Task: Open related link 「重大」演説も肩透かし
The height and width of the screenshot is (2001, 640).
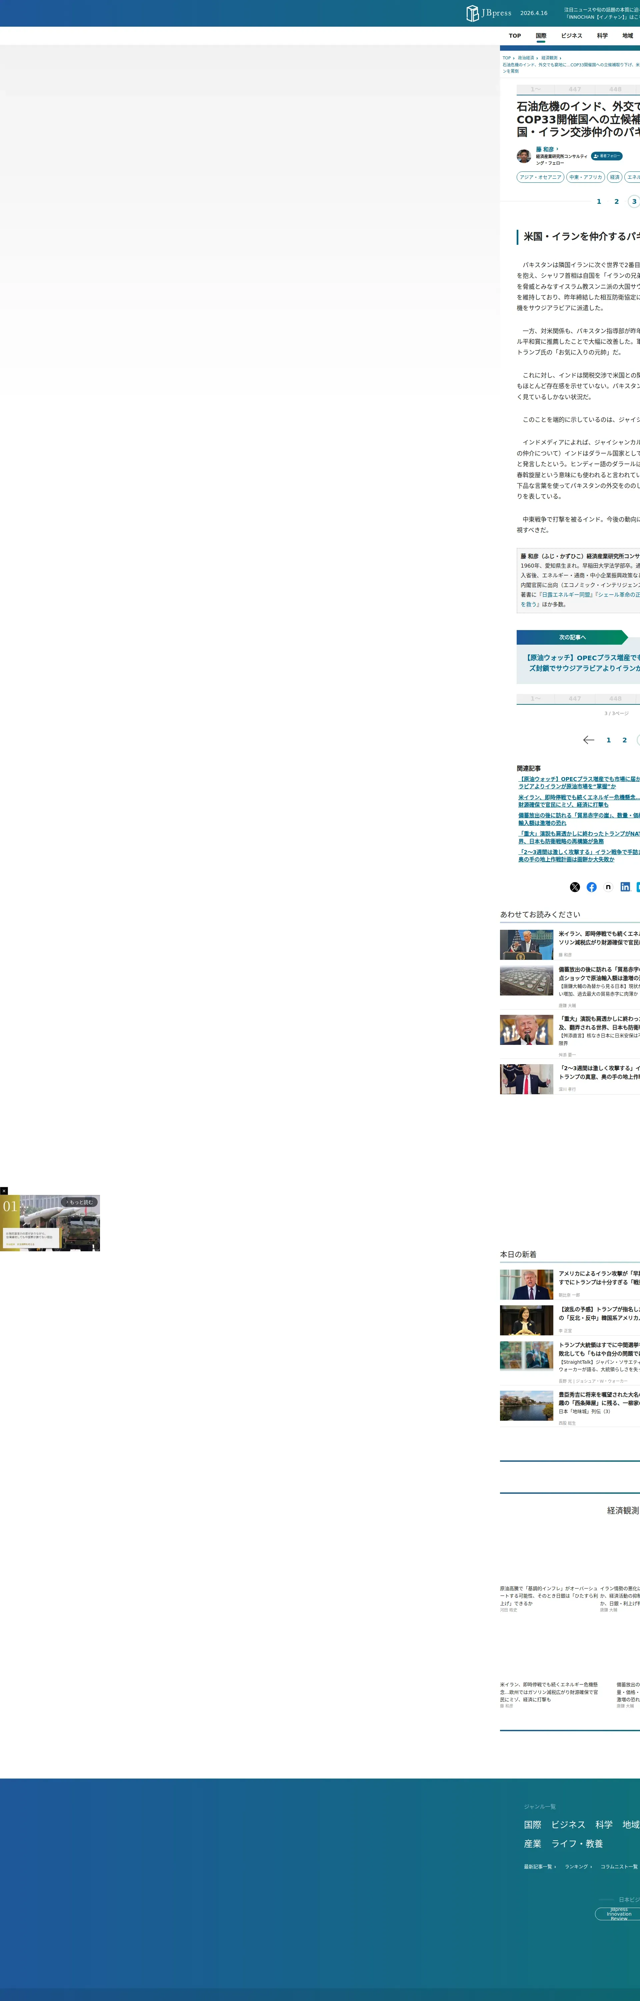Action: point(579,837)
